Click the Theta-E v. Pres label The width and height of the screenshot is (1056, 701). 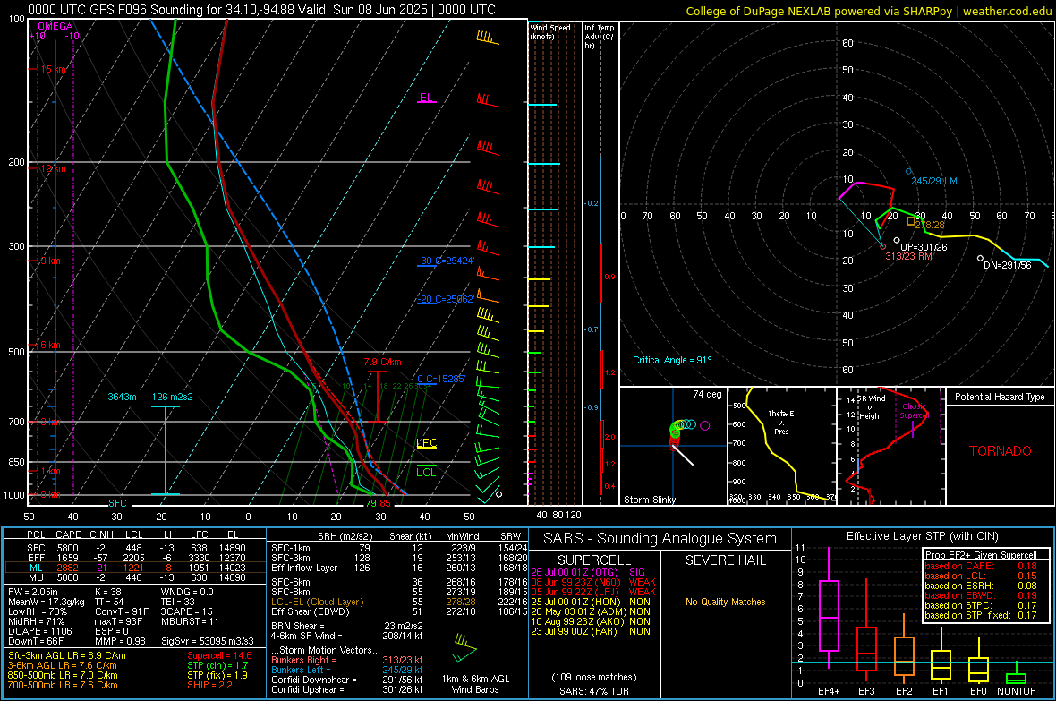[781, 422]
